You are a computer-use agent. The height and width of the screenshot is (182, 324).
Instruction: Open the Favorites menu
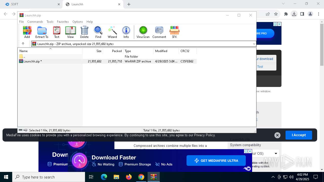click(x=63, y=22)
